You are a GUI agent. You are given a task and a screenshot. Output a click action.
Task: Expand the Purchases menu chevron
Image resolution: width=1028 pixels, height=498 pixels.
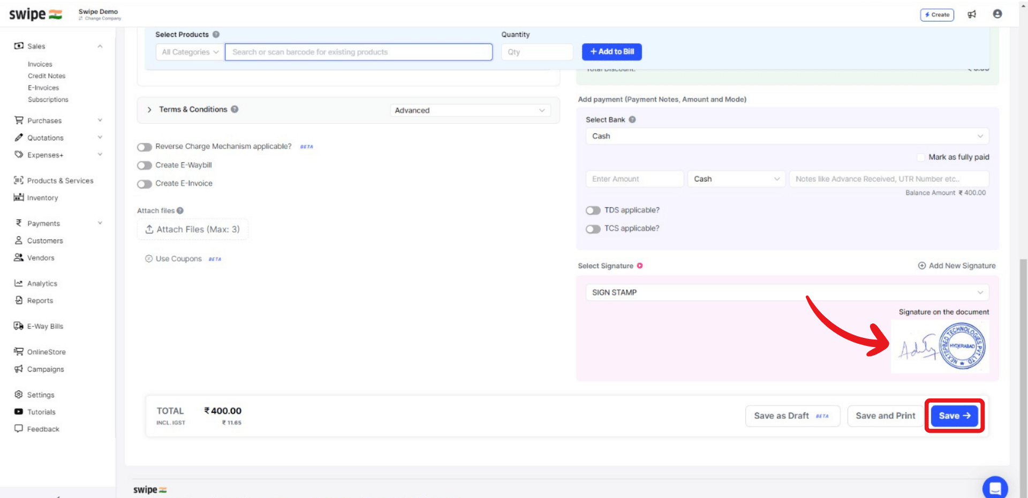click(x=100, y=120)
